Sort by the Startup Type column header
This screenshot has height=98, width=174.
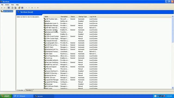(83, 17)
